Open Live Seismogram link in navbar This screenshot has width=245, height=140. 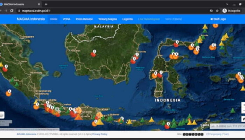click(x=149, y=19)
